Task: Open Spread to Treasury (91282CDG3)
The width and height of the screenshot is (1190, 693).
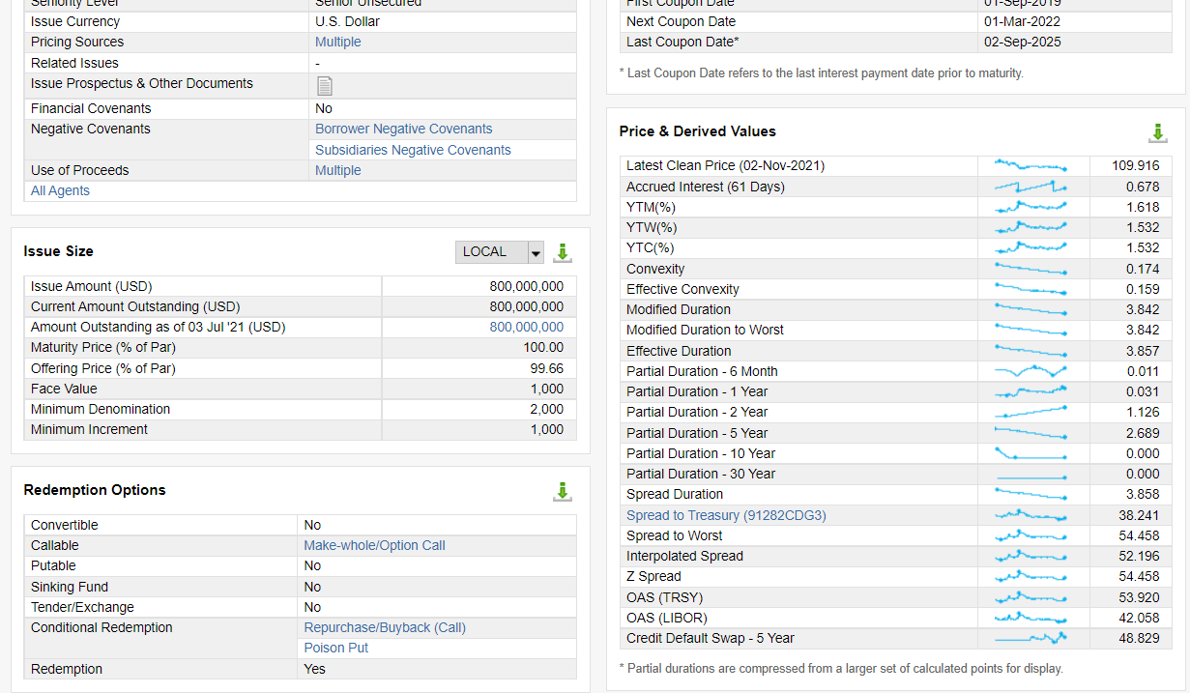Action: tap(725, 515)
